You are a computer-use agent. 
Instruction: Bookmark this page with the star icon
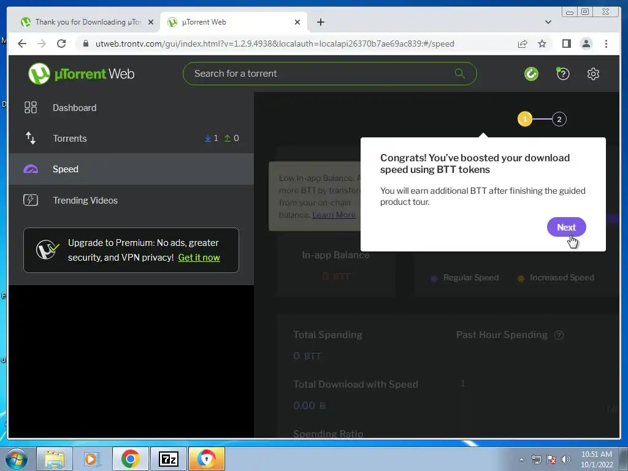point(542,44)
